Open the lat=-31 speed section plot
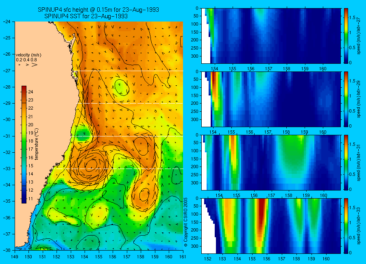The image size is (366, 264). tap(271, 162)
